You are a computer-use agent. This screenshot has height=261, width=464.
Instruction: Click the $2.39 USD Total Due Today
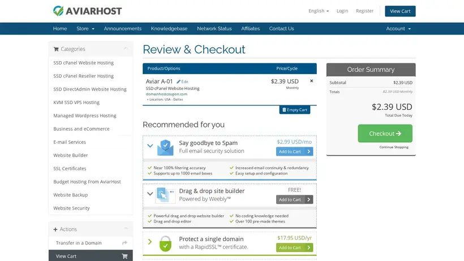pos(392,107)
